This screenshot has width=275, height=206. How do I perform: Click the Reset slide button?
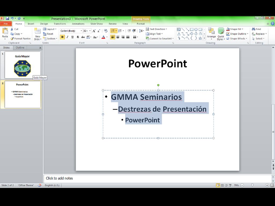[x=48, y=34]
